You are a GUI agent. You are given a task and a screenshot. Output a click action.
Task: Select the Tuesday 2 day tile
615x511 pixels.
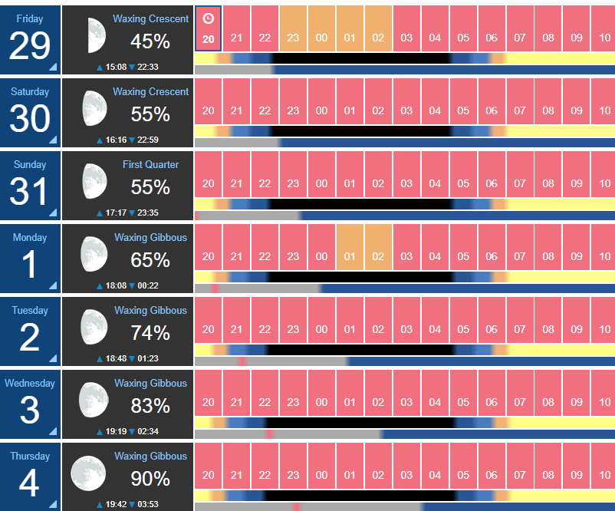click(30, 331)
